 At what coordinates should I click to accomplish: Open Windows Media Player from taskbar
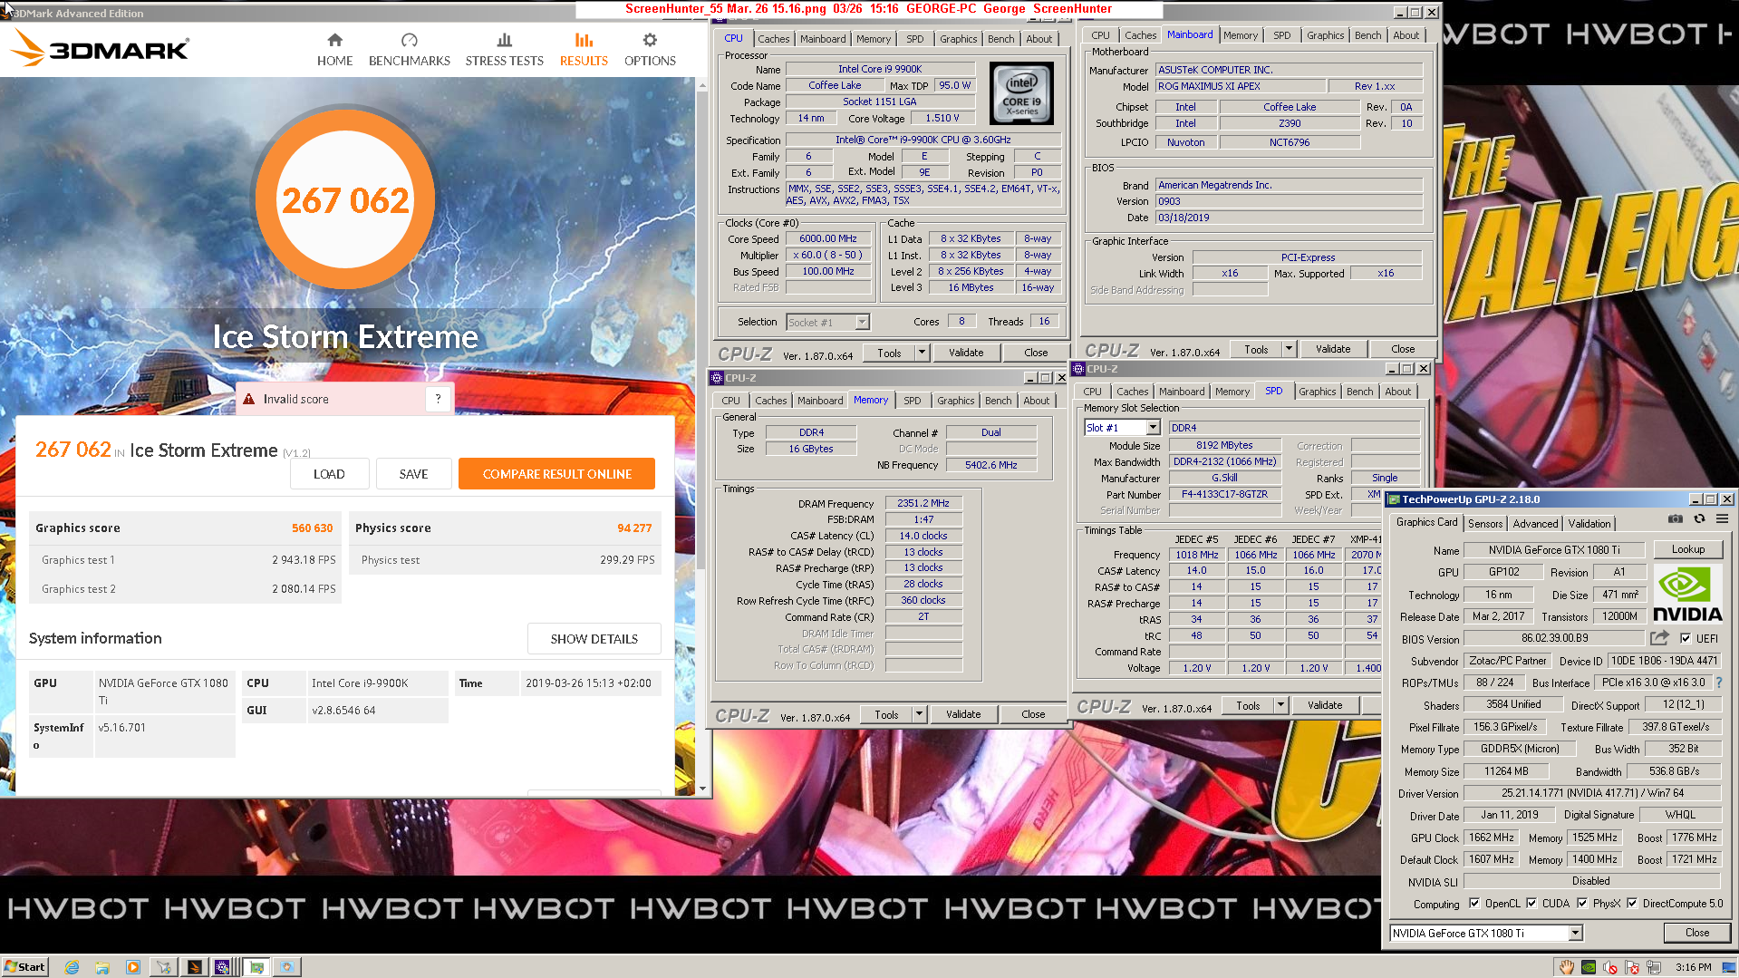tap(133, 967)
